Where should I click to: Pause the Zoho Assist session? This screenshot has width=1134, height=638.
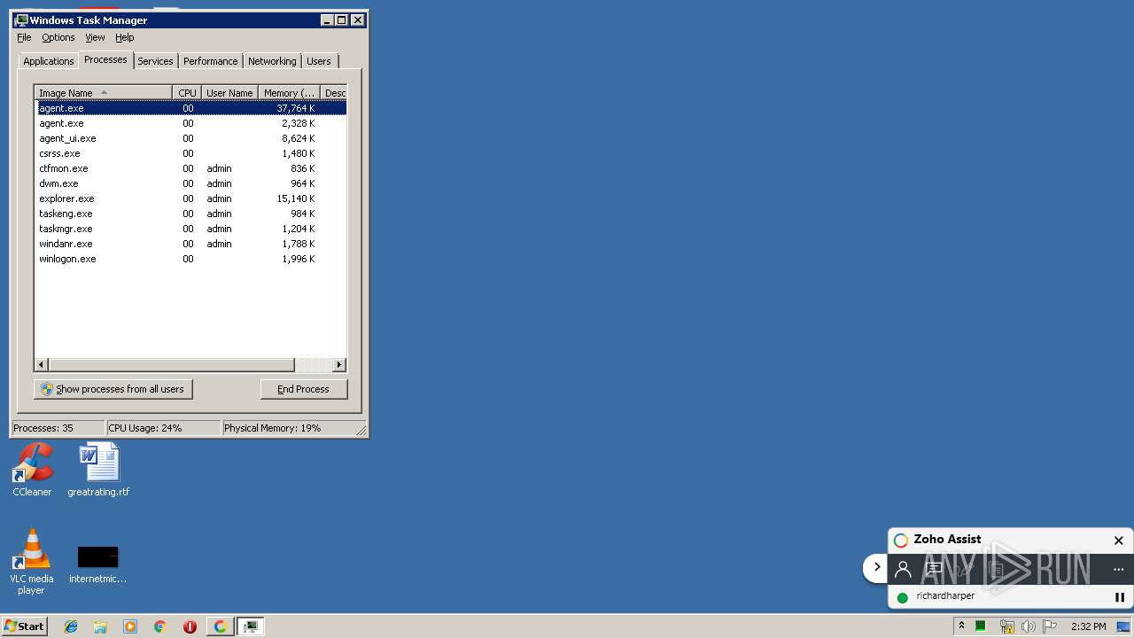click(x=1119, y=597)
